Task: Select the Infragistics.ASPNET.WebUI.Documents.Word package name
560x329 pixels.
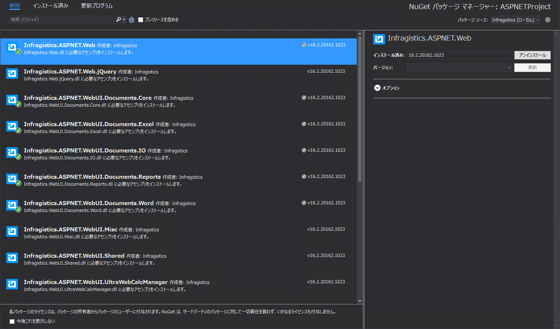Action: click(89, 203)
